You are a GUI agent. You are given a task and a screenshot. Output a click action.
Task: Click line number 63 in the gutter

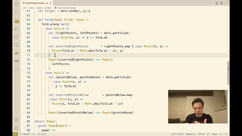click(28, 20)
